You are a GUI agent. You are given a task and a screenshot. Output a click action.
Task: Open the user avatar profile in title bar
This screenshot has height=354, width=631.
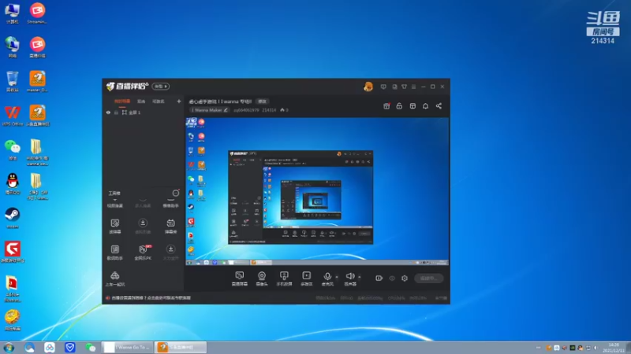point(368,87)
